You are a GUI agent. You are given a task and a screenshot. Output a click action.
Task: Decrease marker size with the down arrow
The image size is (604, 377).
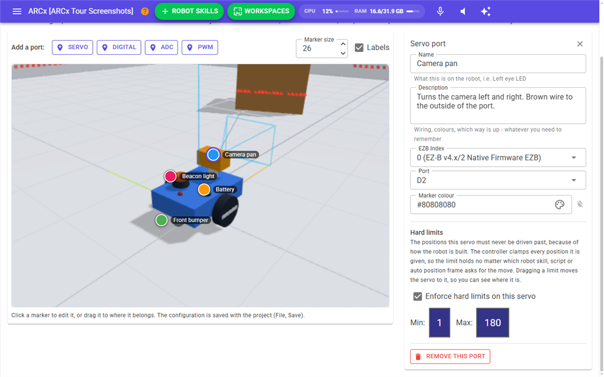343,53
